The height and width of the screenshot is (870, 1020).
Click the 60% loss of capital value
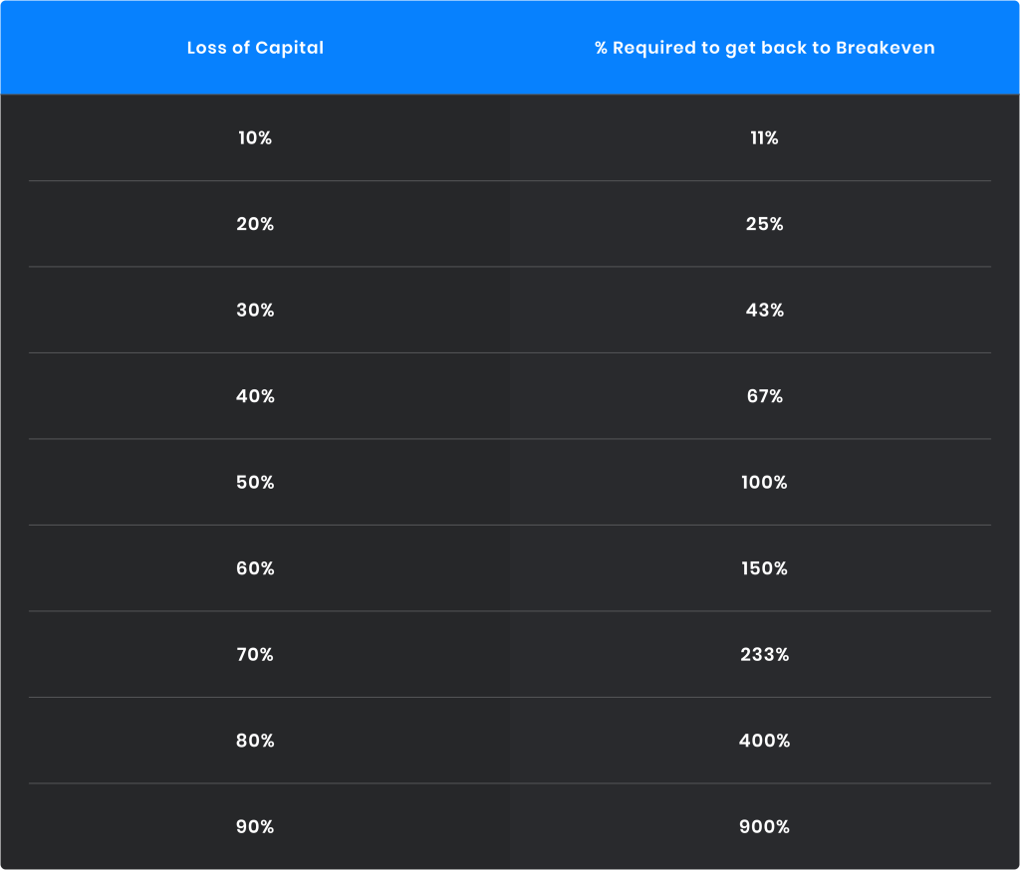click(255, 568)
